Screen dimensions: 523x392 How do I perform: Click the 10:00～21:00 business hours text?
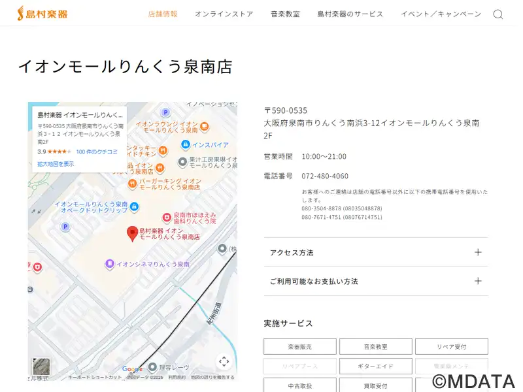pyautogui.click(x=324, y=156)
